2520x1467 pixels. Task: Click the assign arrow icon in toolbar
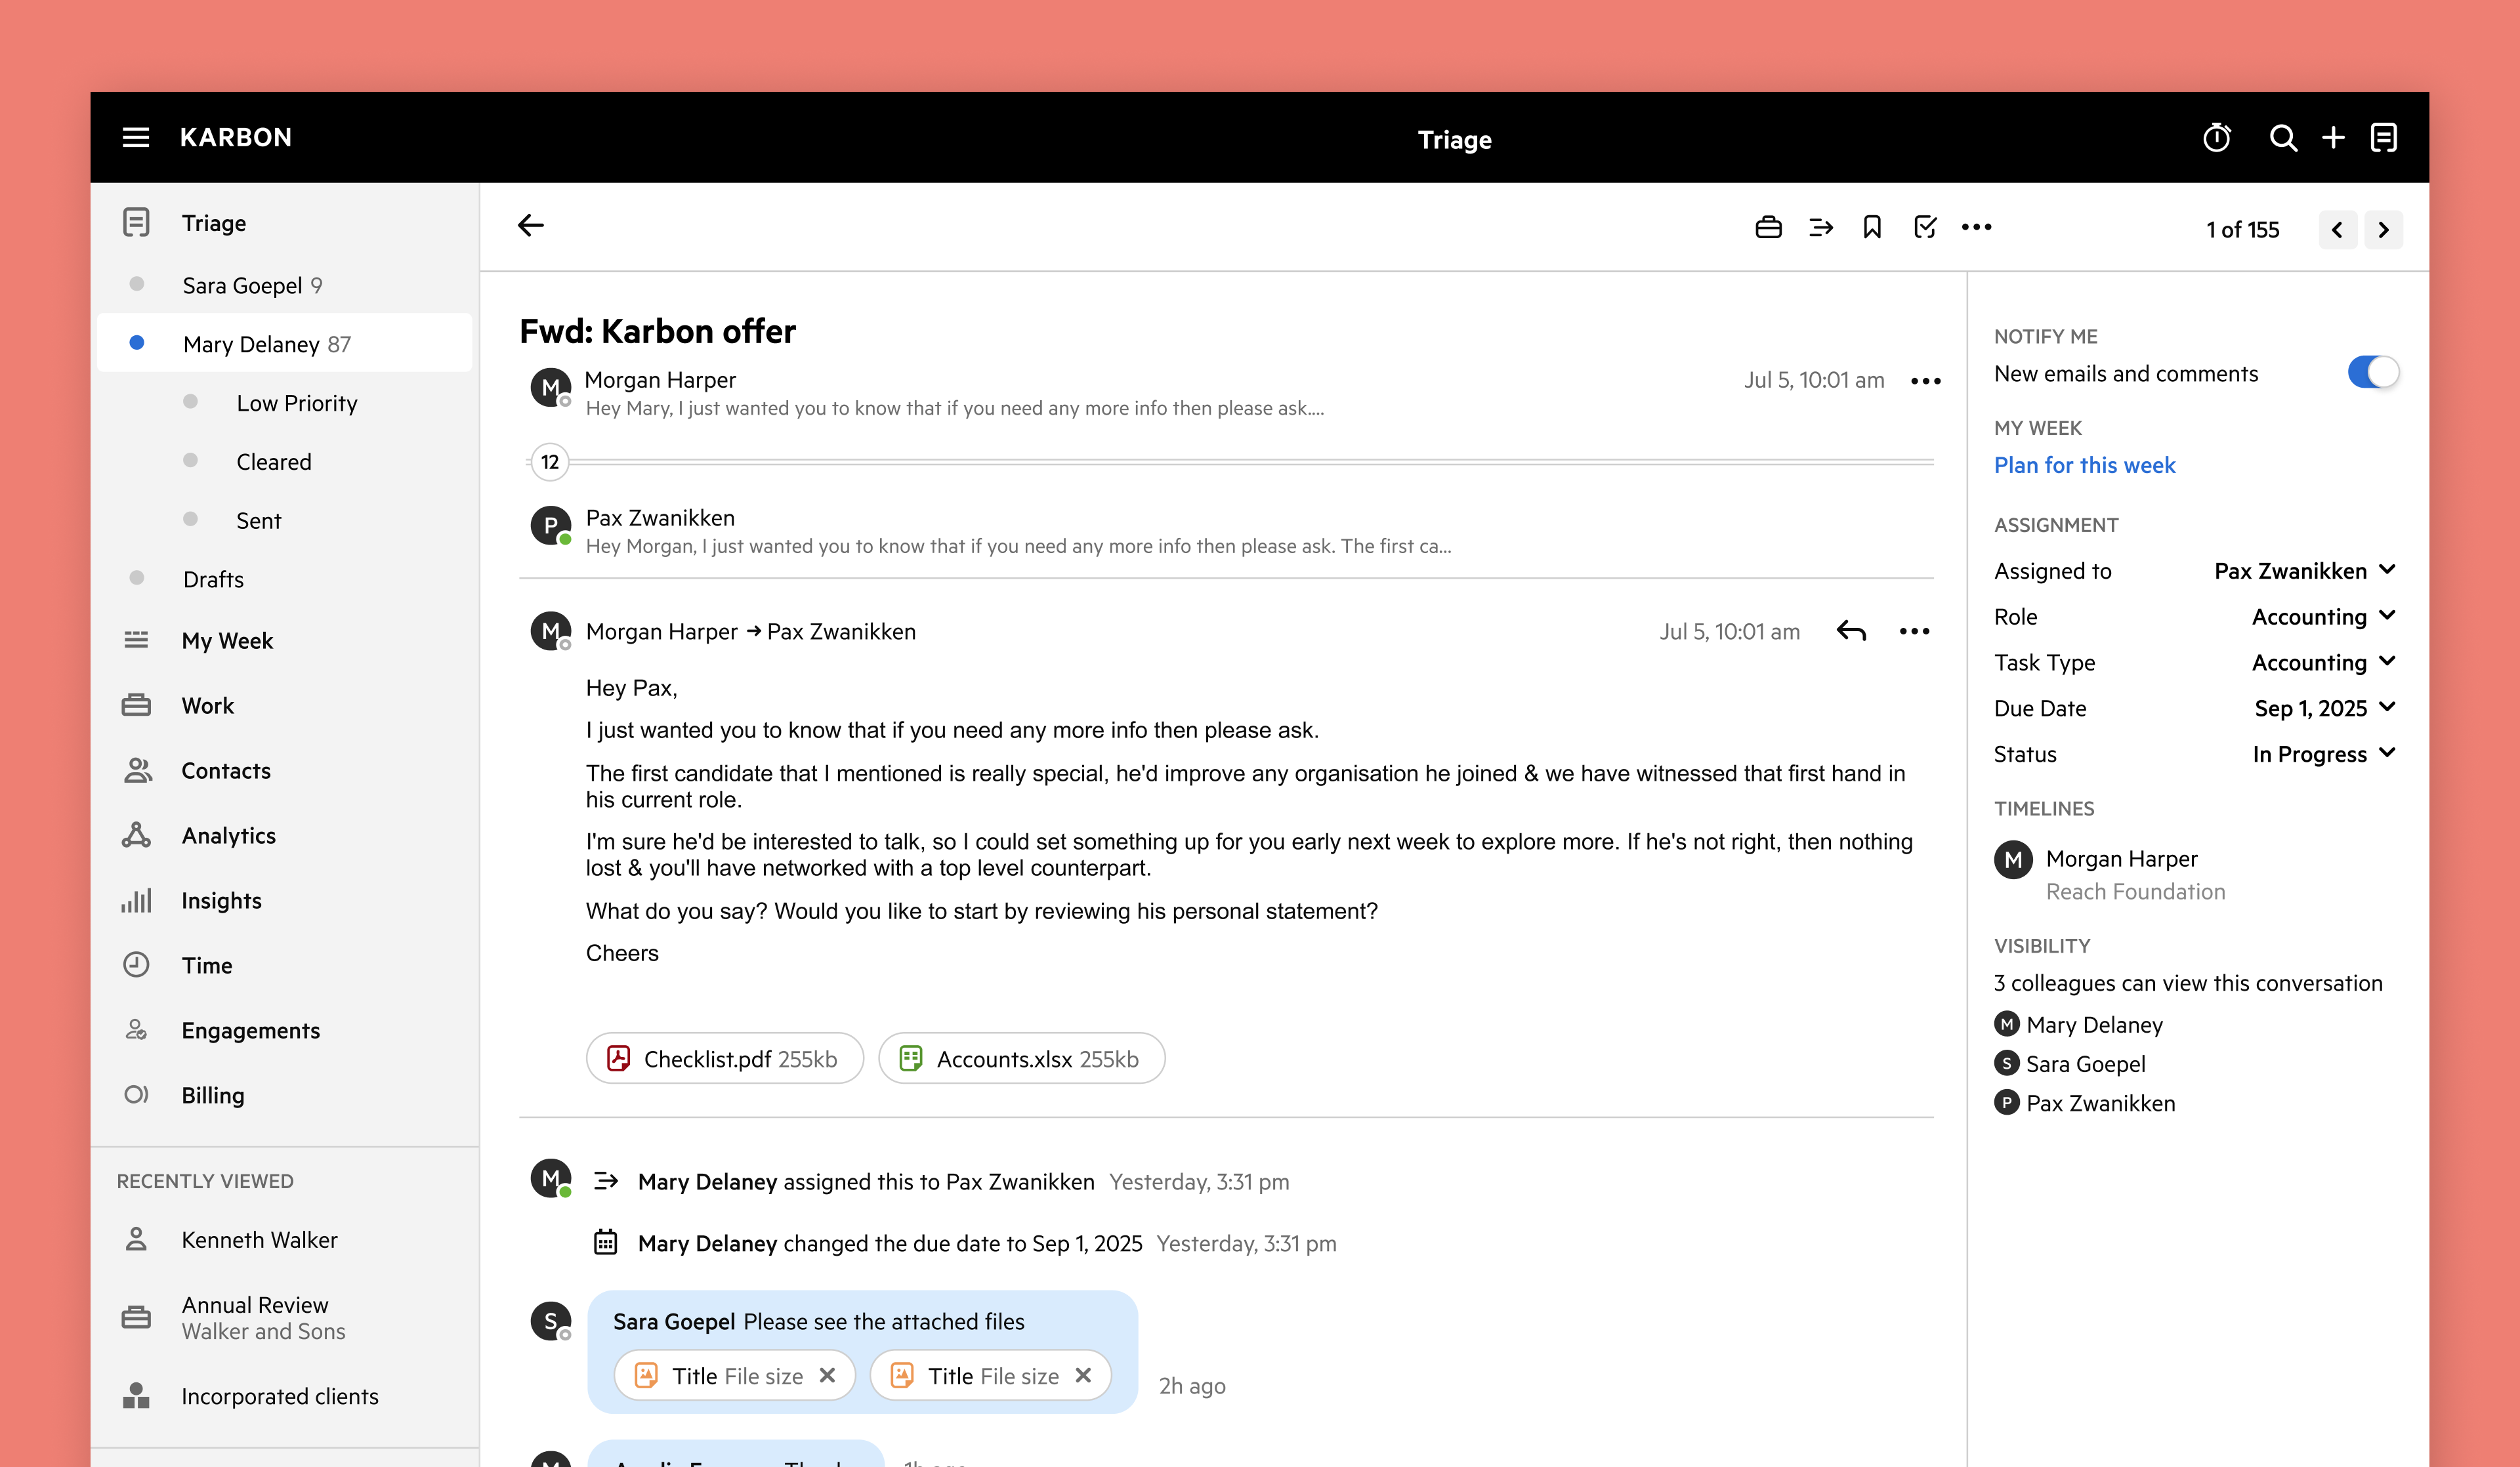pos(1821,228)
